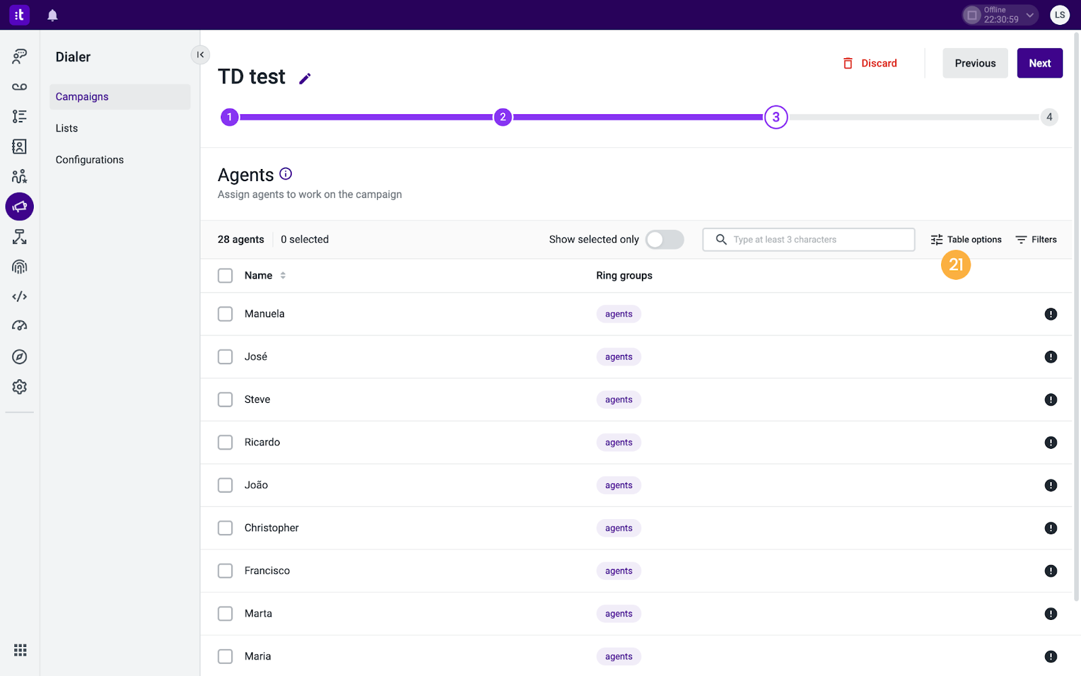Viewport: 1081px width, 676px height.
Task: Tick the select-all checkbox in header
Action: point(225,276)
